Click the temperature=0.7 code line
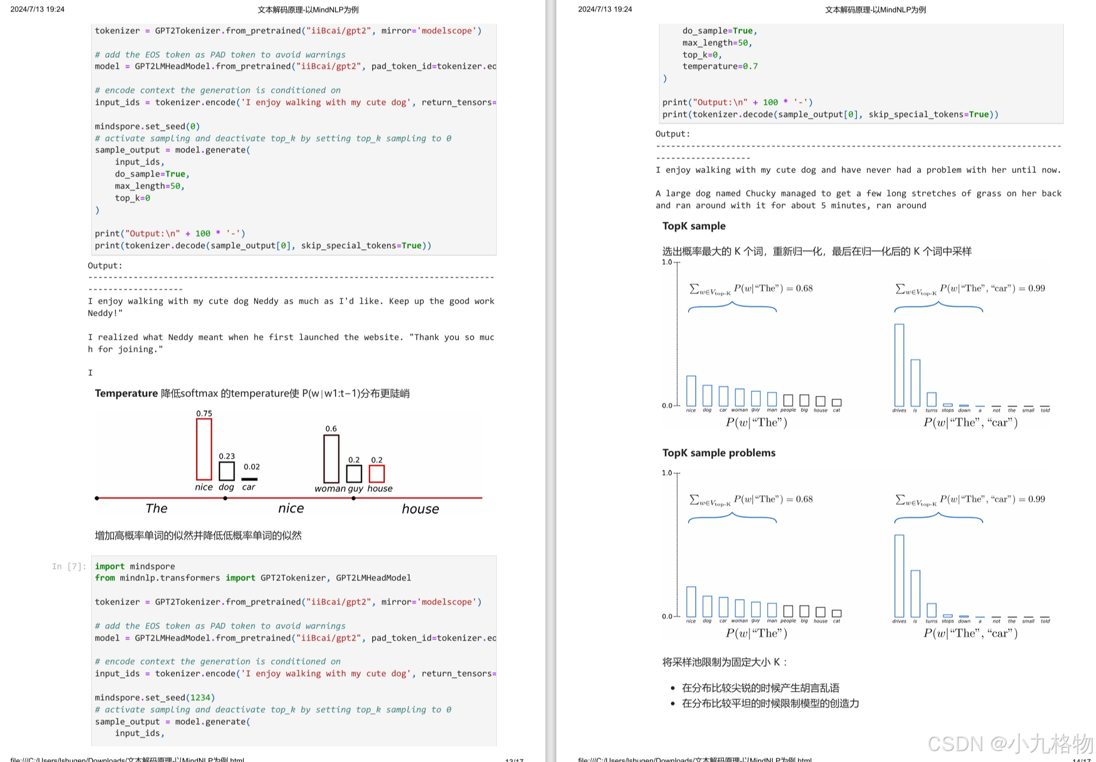The width and height of the screenshot is (1096, 762). point(720,66)
